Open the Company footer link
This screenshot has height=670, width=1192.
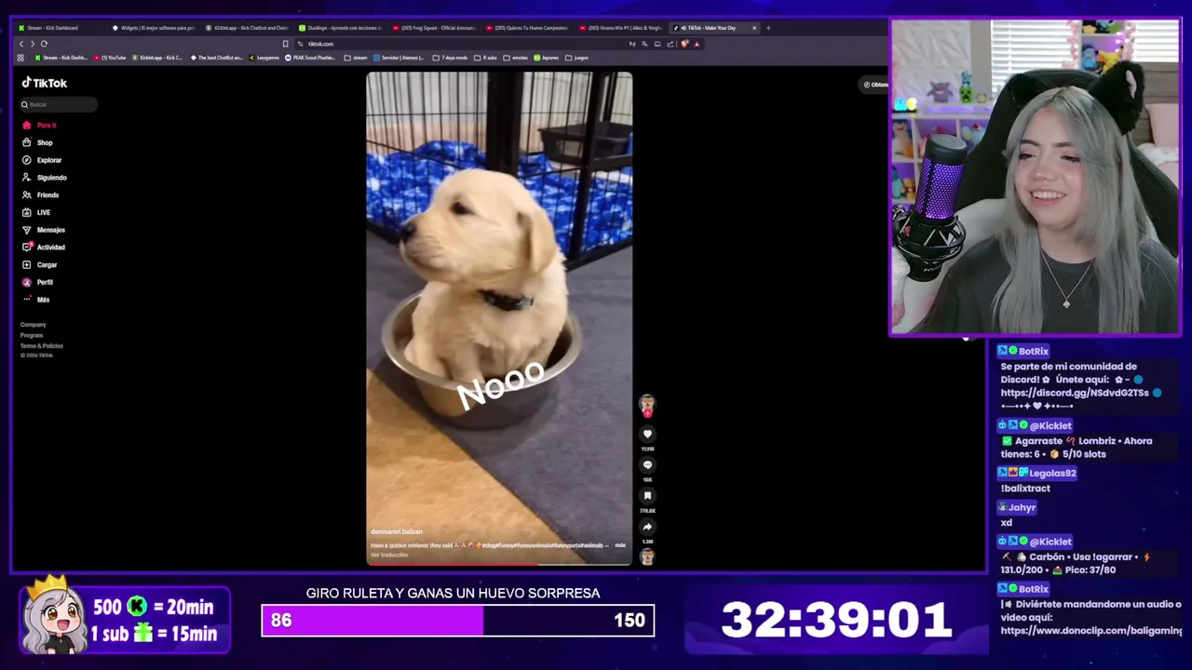(x=34, y=325)
